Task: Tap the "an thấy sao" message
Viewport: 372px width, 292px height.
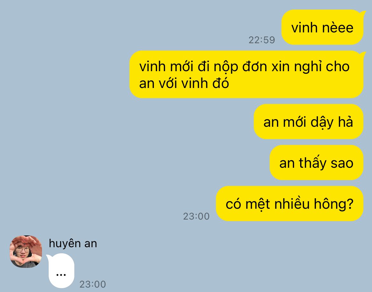Action: pos(316,163)
